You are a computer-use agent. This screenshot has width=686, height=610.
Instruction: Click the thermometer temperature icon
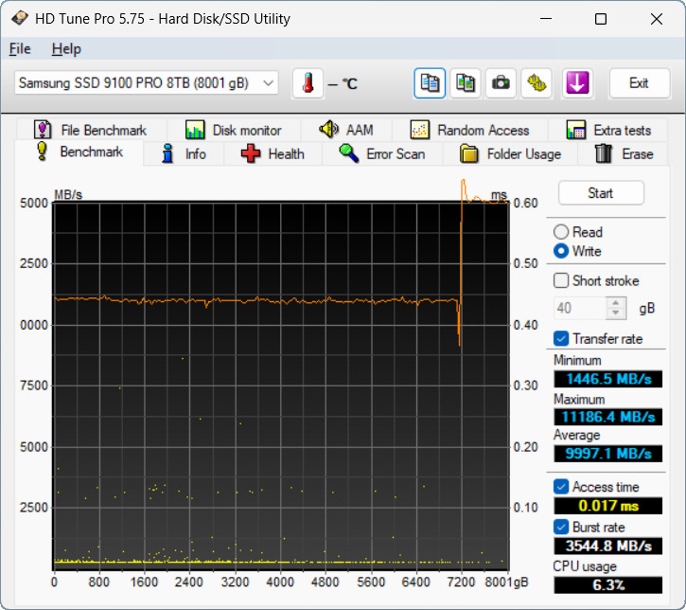[308, 83]
